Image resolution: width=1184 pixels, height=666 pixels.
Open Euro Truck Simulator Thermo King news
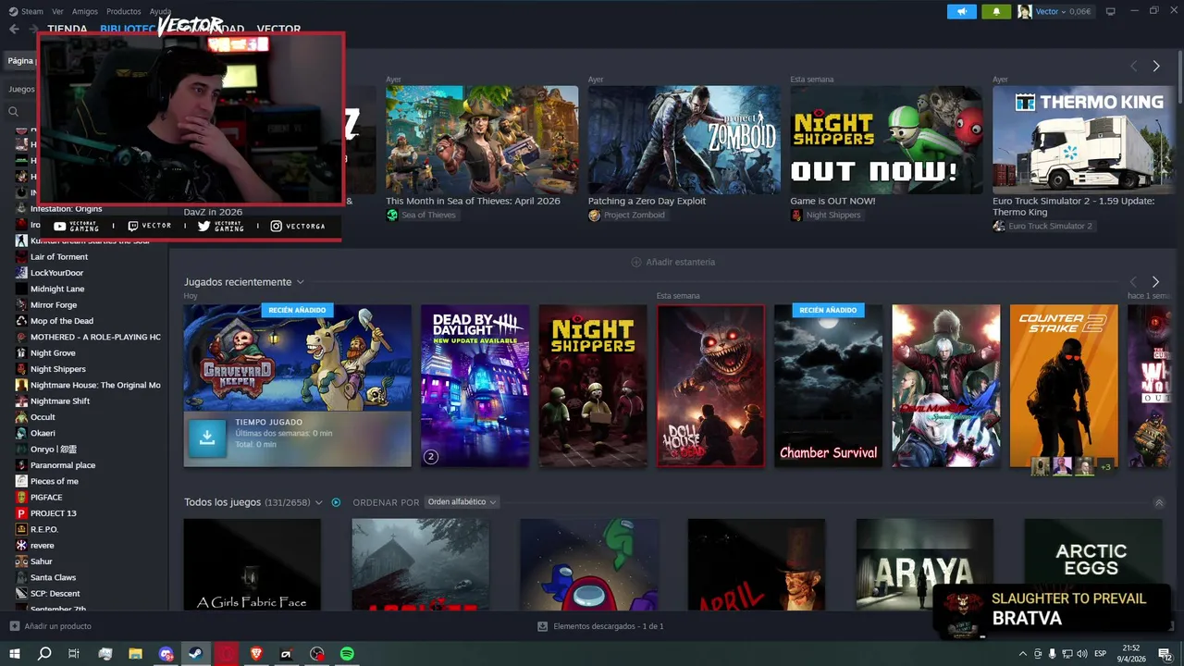pyautogui.click(x=1083, y=138)
